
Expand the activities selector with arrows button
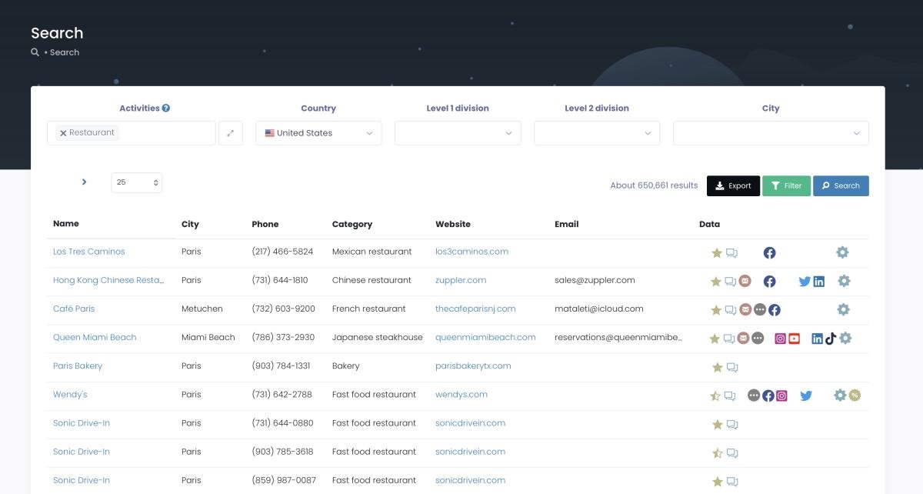coord(231,133)
